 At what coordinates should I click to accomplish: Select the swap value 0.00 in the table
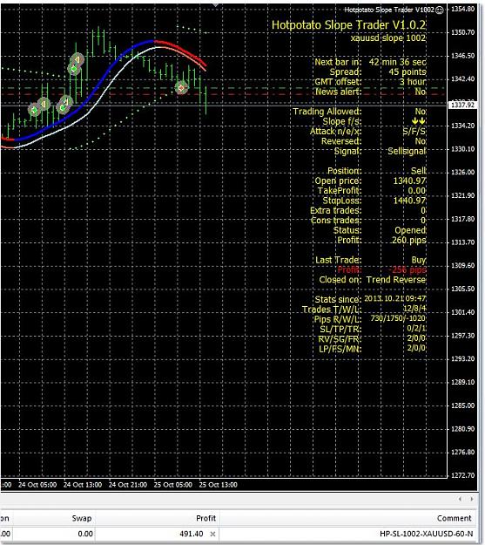coord(85,534)
